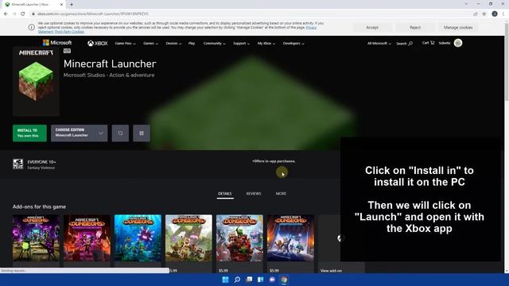This screenshot has height=286, width=509.
Task: Go forward in the browser
Action: tap(14, 14)
